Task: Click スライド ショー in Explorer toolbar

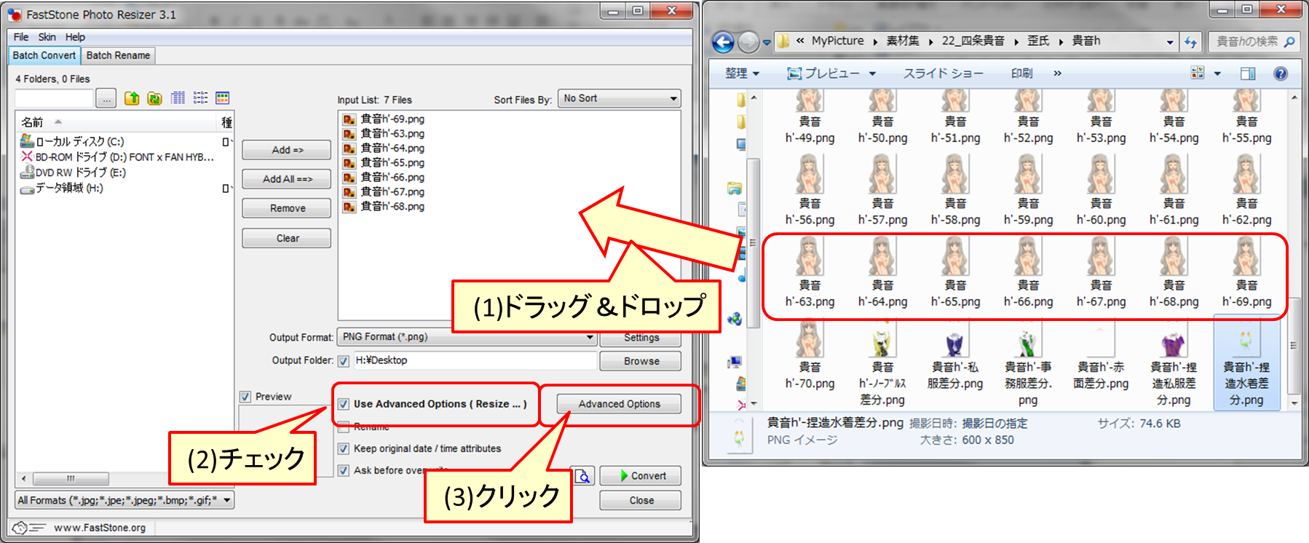Action: (943, 73)
